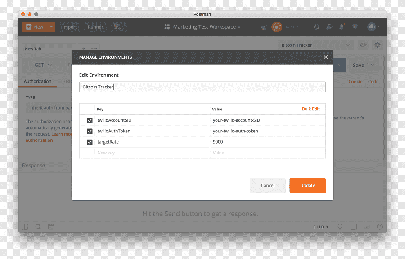Viewport: 405px width, 259px height.
Task: Click the environment quick look eye icon
Action: coord(363,45)
